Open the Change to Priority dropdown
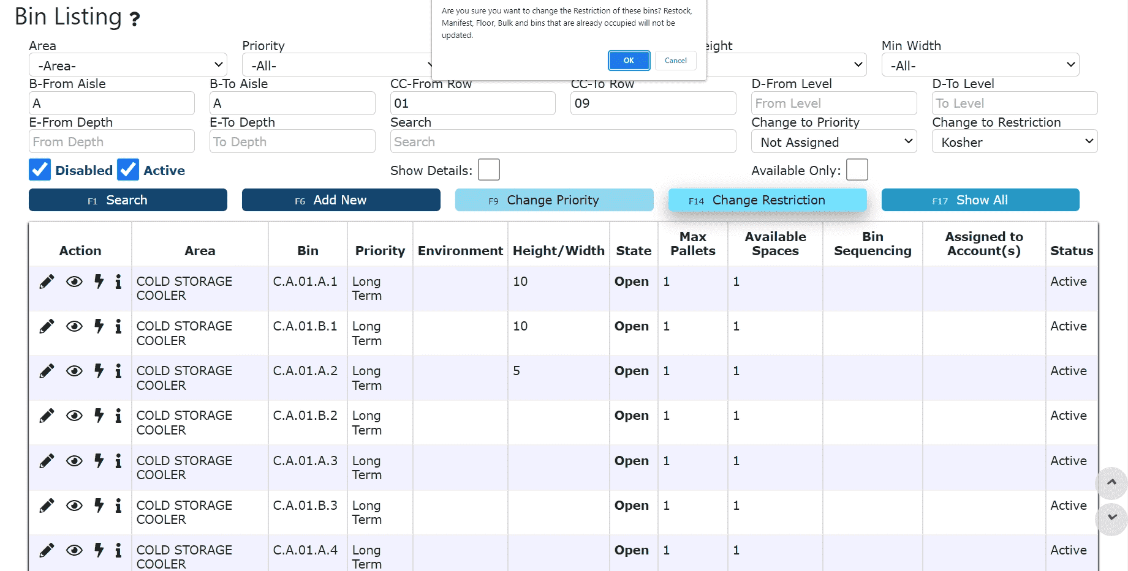This screenshot has height=571, width=1128. click(x=834, y=141)
